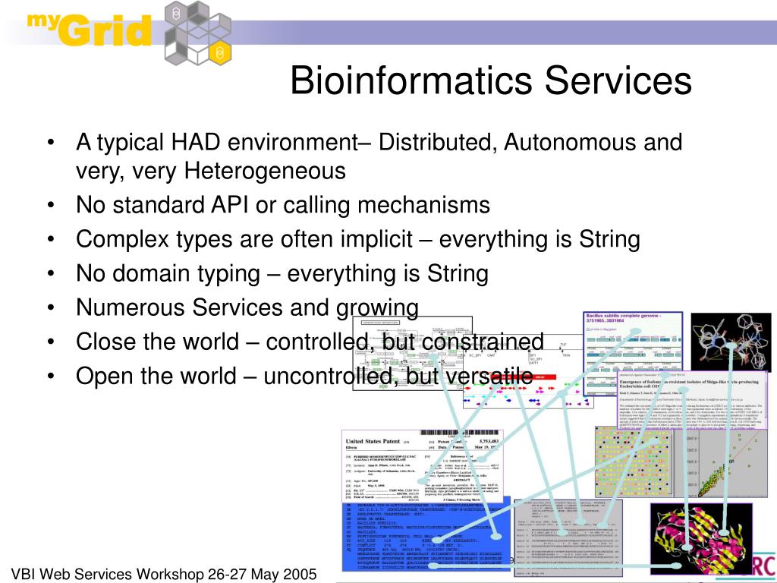Click the line 'very, very Heterogeneous'
Viewport: 777px width, 583px height.
click(x=211, y=171)
